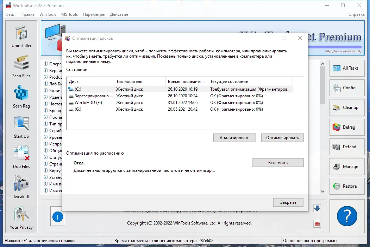Viewport: 370px width, 247px height.
Task: Sort by the Тип носителя column header
Action: click(140, 82)
